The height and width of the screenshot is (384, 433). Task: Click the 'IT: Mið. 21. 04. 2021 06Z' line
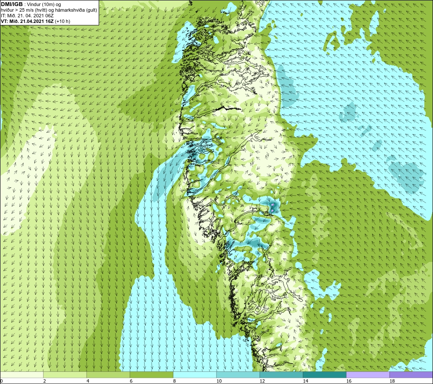tap(27, 16)
